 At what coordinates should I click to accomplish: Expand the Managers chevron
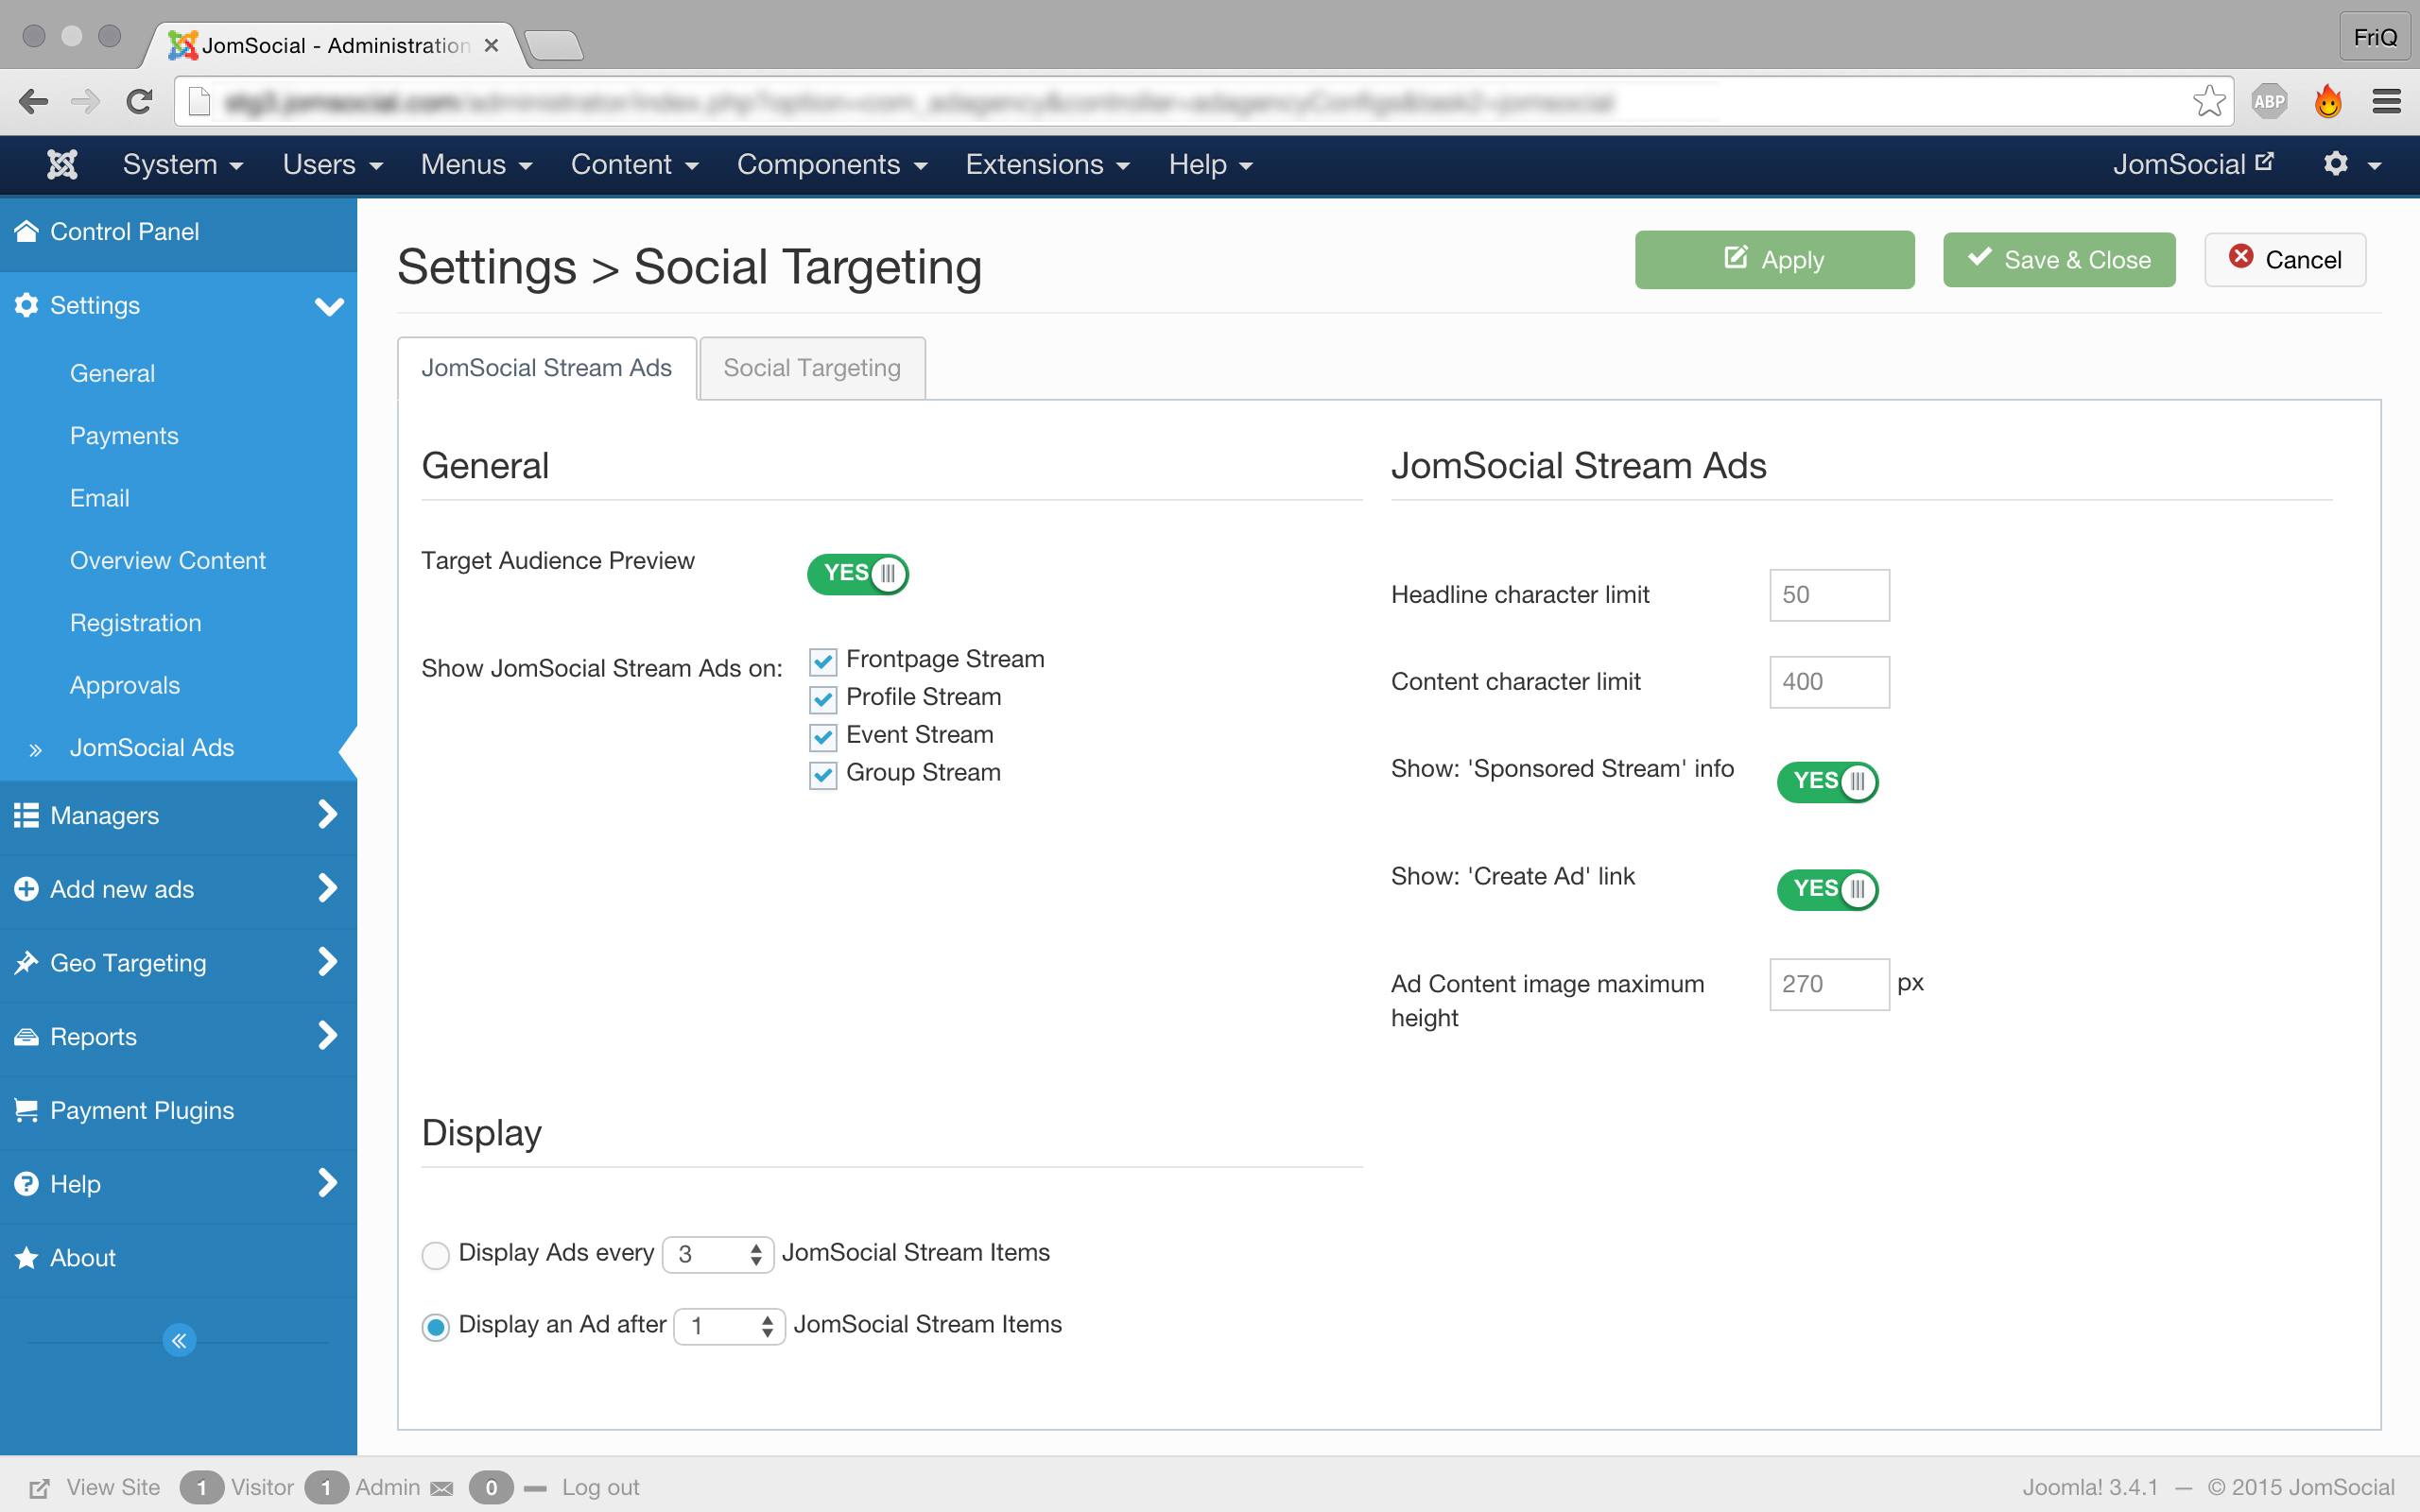pos(327,814)
